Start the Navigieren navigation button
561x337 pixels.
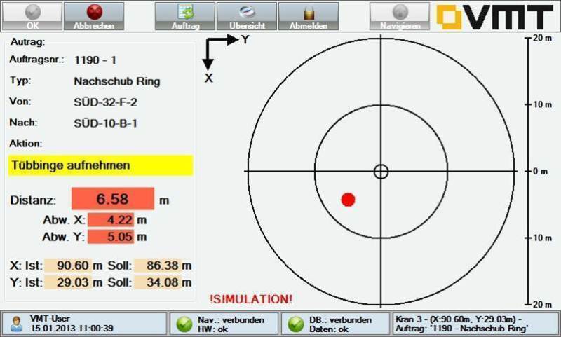[x=400, y=16]
